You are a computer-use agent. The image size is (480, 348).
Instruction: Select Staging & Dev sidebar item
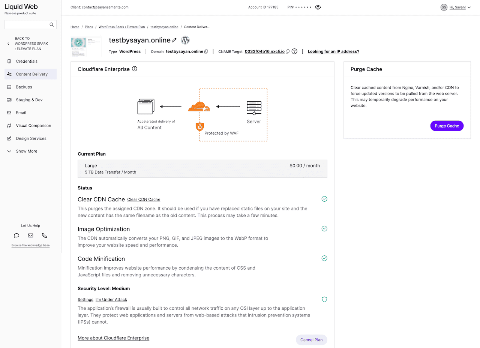click(x=29, y=100)
